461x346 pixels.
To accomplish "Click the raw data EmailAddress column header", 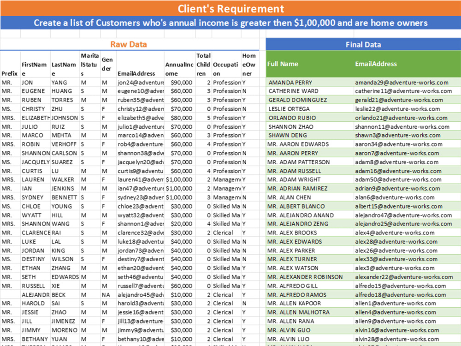I will [x=141, y=65].
